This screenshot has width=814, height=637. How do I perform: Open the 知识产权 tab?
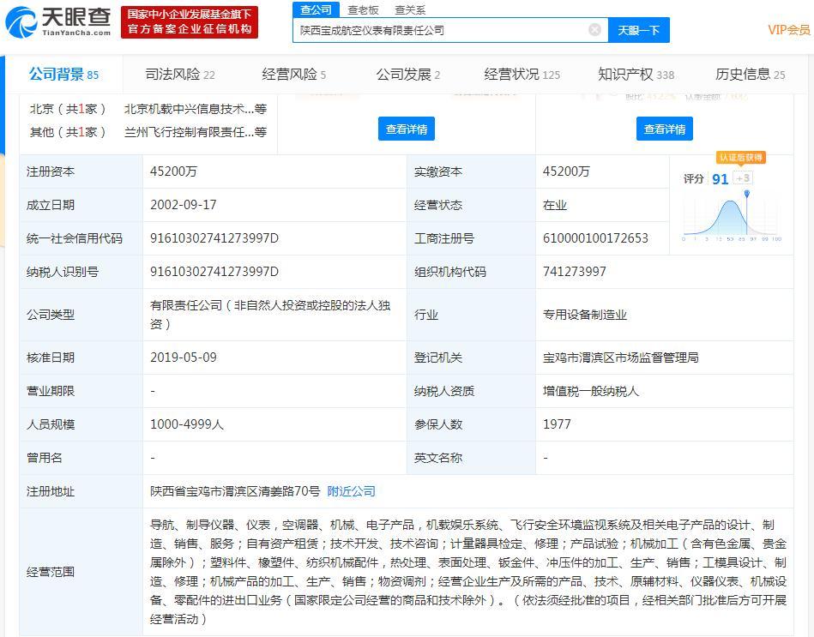pyautogui.click(x=636, y=75)
